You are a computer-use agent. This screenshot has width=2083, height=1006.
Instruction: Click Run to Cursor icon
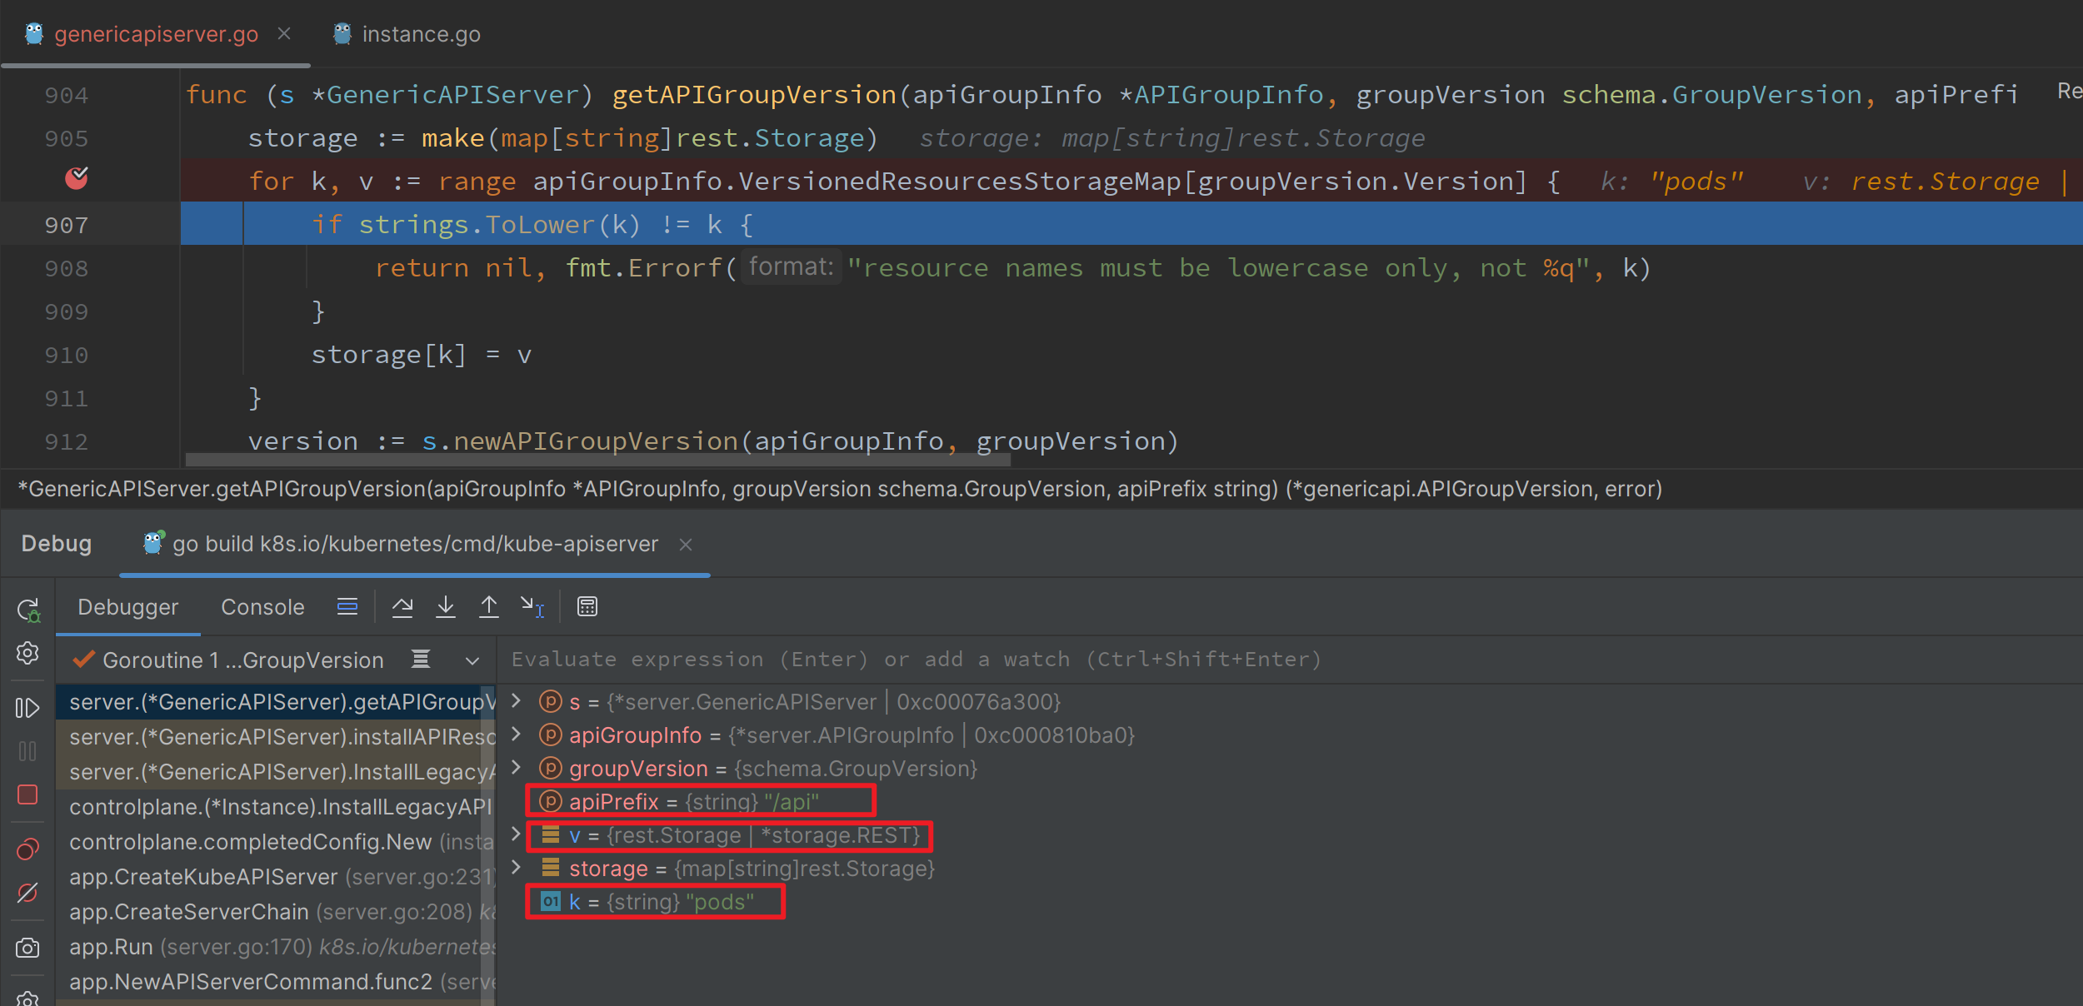[532, 607]
